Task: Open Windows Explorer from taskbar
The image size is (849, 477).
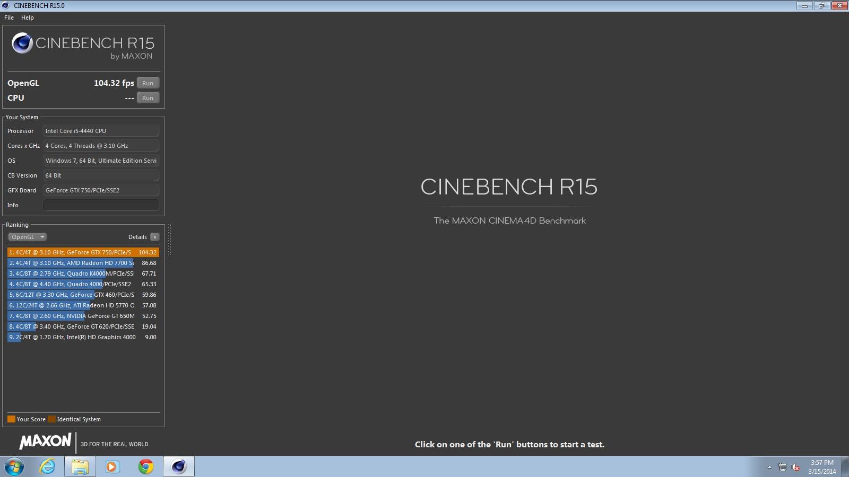Action: click(80, 467)
